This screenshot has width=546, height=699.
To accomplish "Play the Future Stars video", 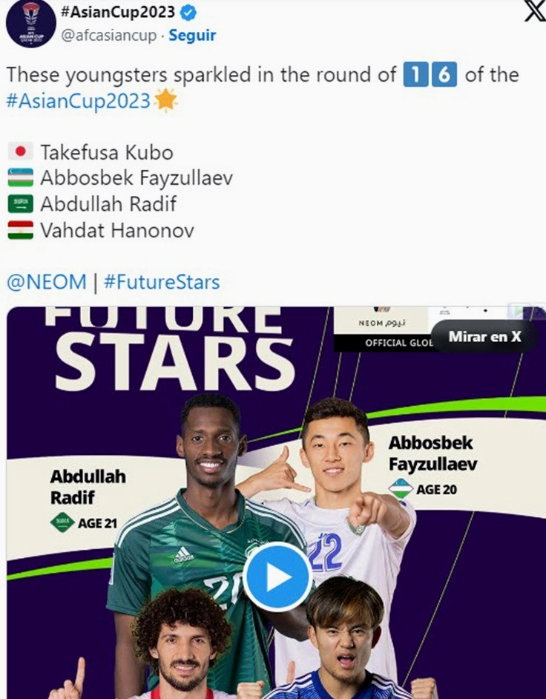I will coord(277,577).
